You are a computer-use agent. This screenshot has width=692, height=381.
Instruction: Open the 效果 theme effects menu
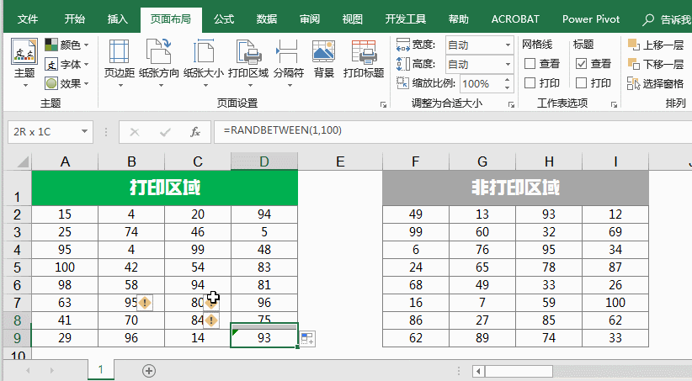67,83
